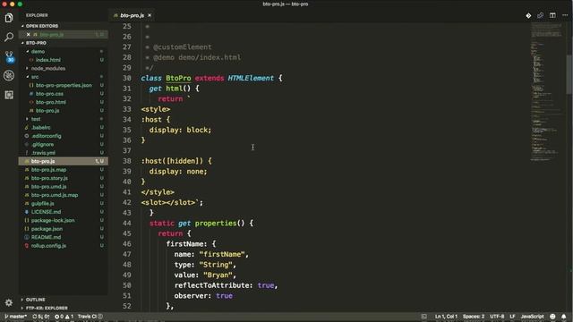Click the EXPLORER sidebar title
Image resolution: width=573 pixels, height=322 pixels.
pyautogui.click(x=37, y=15)
